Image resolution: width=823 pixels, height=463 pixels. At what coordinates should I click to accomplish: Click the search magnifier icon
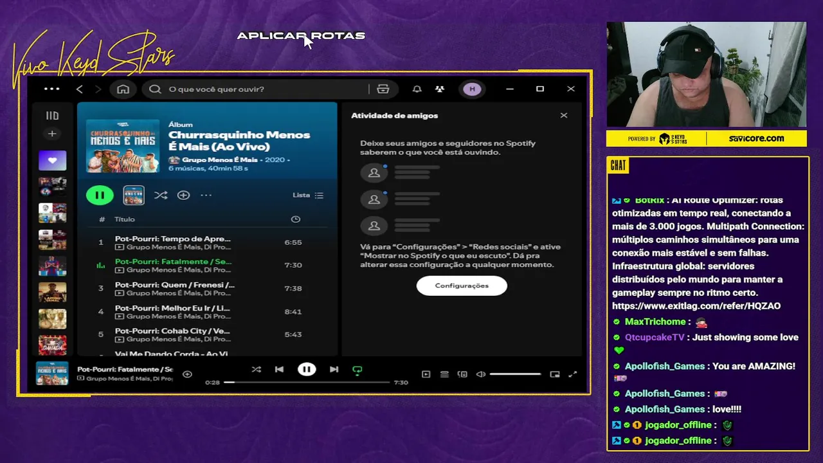pos(155,89)
